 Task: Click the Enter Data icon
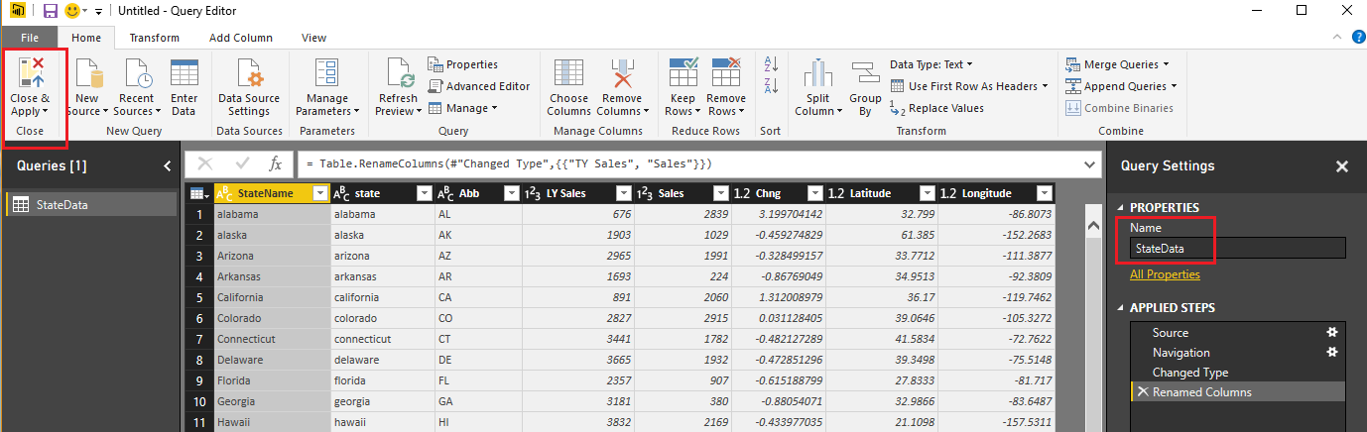(185, 73)
